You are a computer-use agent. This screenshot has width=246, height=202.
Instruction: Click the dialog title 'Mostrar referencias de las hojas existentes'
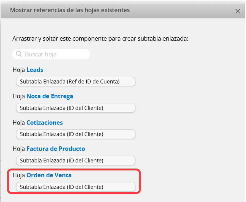tap(70, 11)
